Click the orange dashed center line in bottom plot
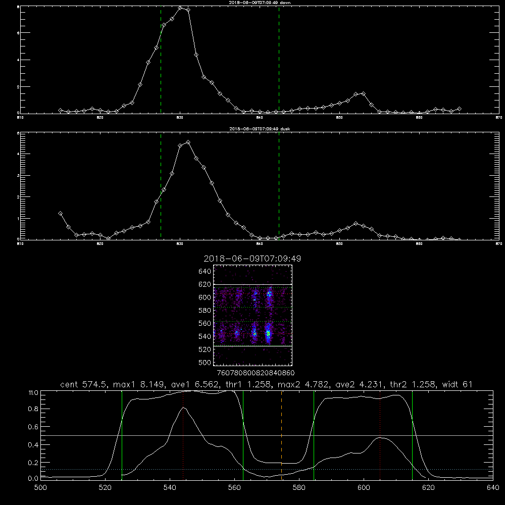Image resolution: width=505 pixels, height=505 pixels. click(x=281, y=435)
